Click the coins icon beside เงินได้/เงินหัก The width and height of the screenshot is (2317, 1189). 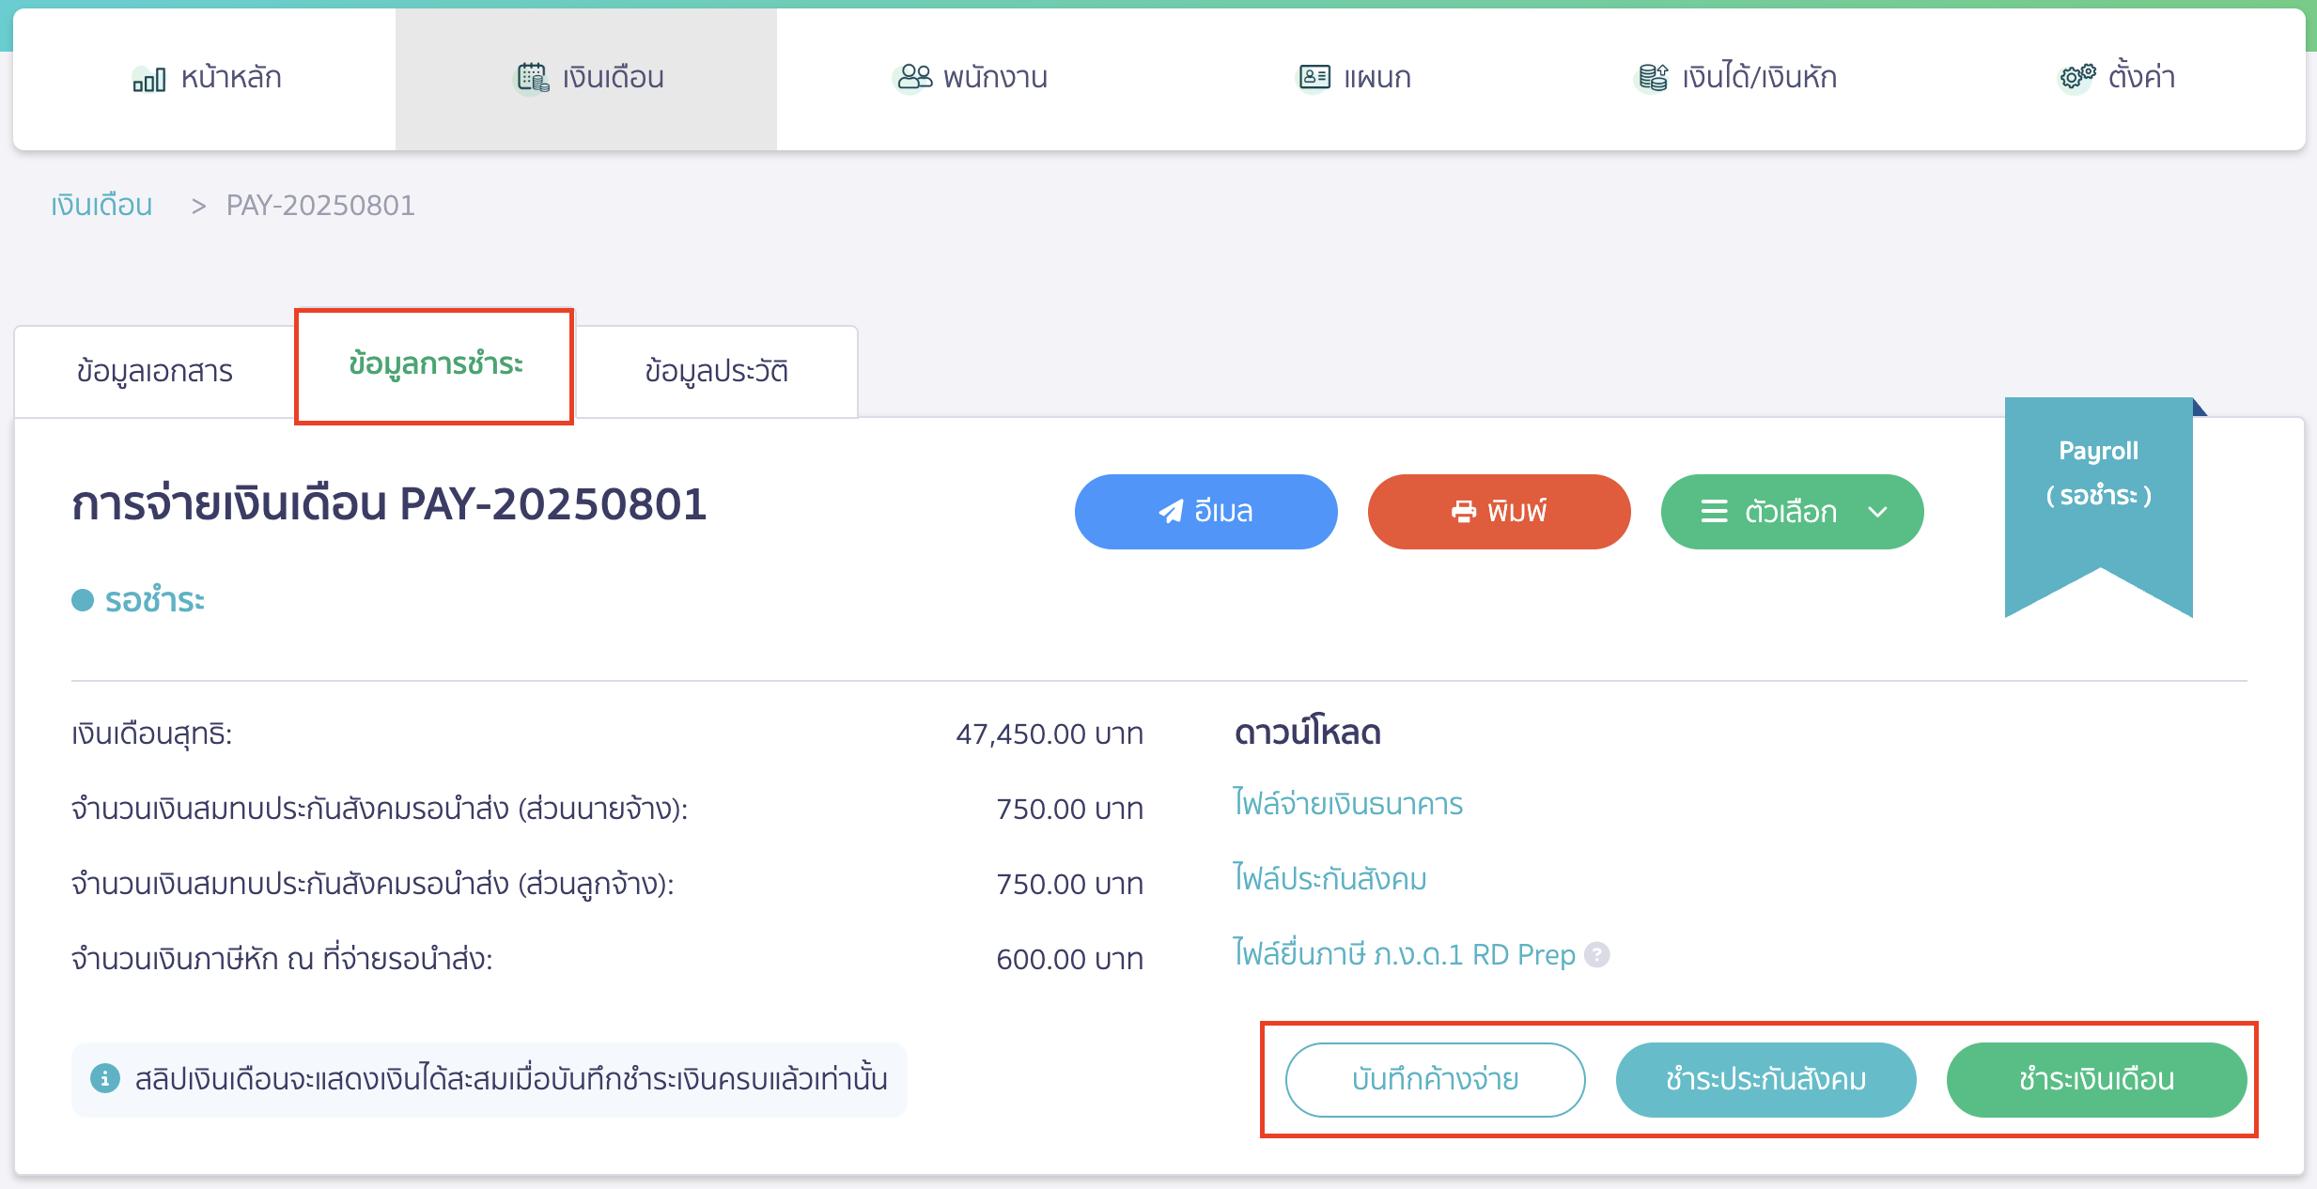pyautogui.click(x=1653, y=78)
